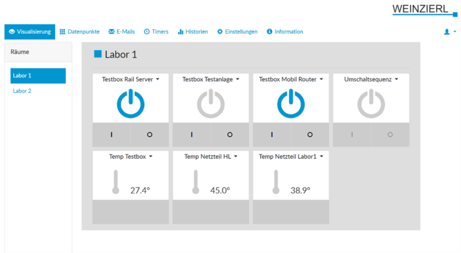
Task: Open the user account menu icon
Action: [449, 32]
